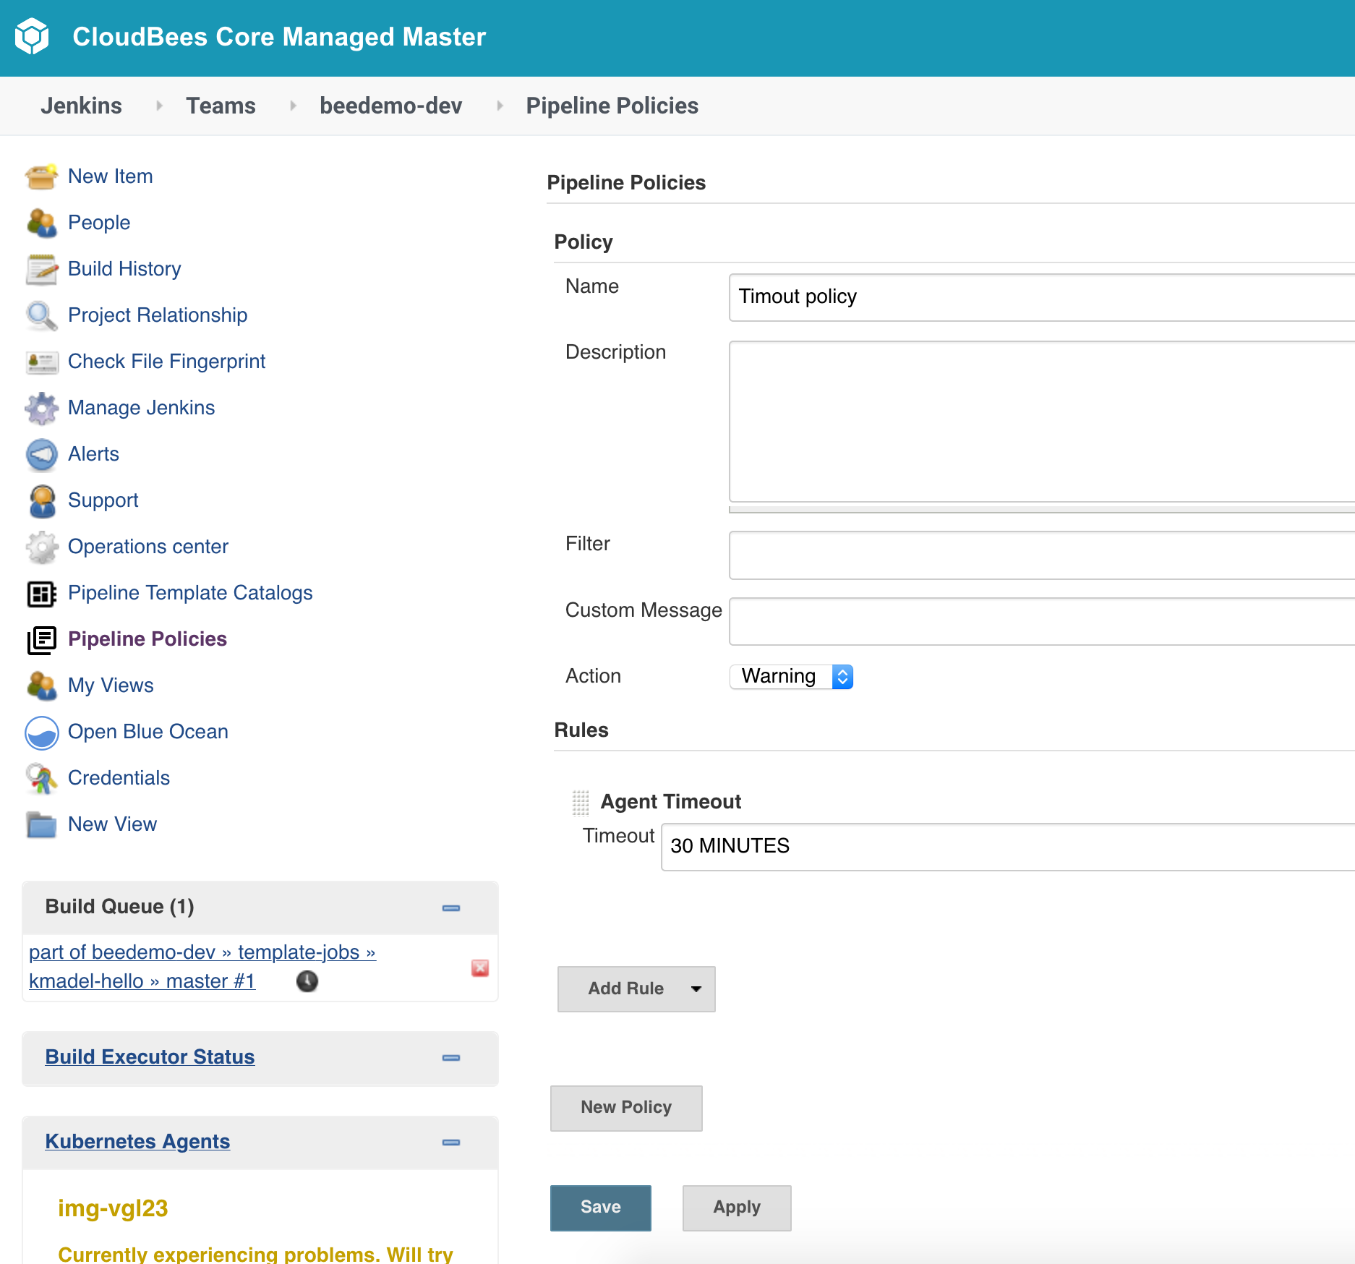Go to beedemo-dev in the breadcrumb
This screenshot has height=1264, width=1355.
pyautogui.click(x=390, y=106)
